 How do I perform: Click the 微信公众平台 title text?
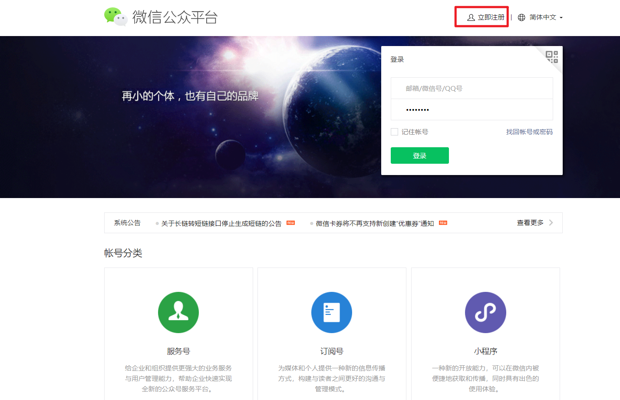click(x=175, y=17)
